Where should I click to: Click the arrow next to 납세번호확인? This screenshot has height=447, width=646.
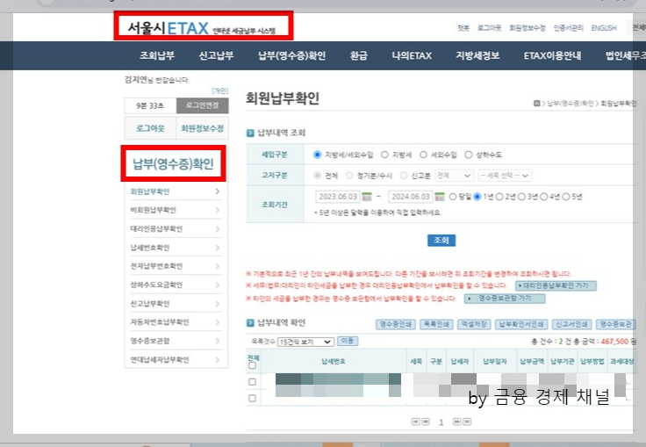point(217,248)
